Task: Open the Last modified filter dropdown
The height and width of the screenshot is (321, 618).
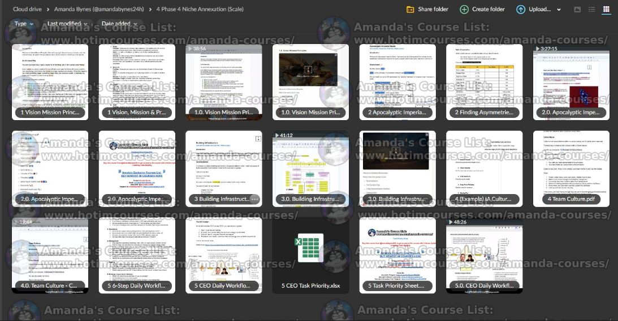Action: [67, 24]
